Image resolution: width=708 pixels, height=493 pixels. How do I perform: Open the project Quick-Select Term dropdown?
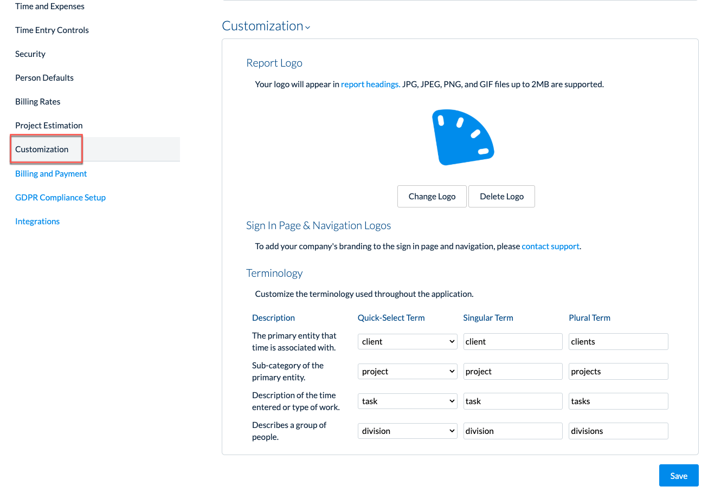click(x=407, y=371)
